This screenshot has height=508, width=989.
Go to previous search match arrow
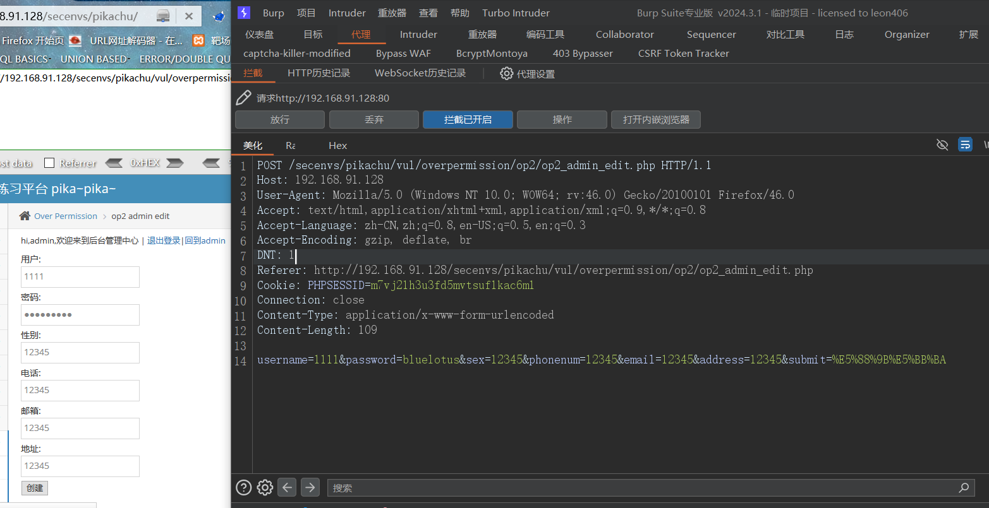point(287,487)
